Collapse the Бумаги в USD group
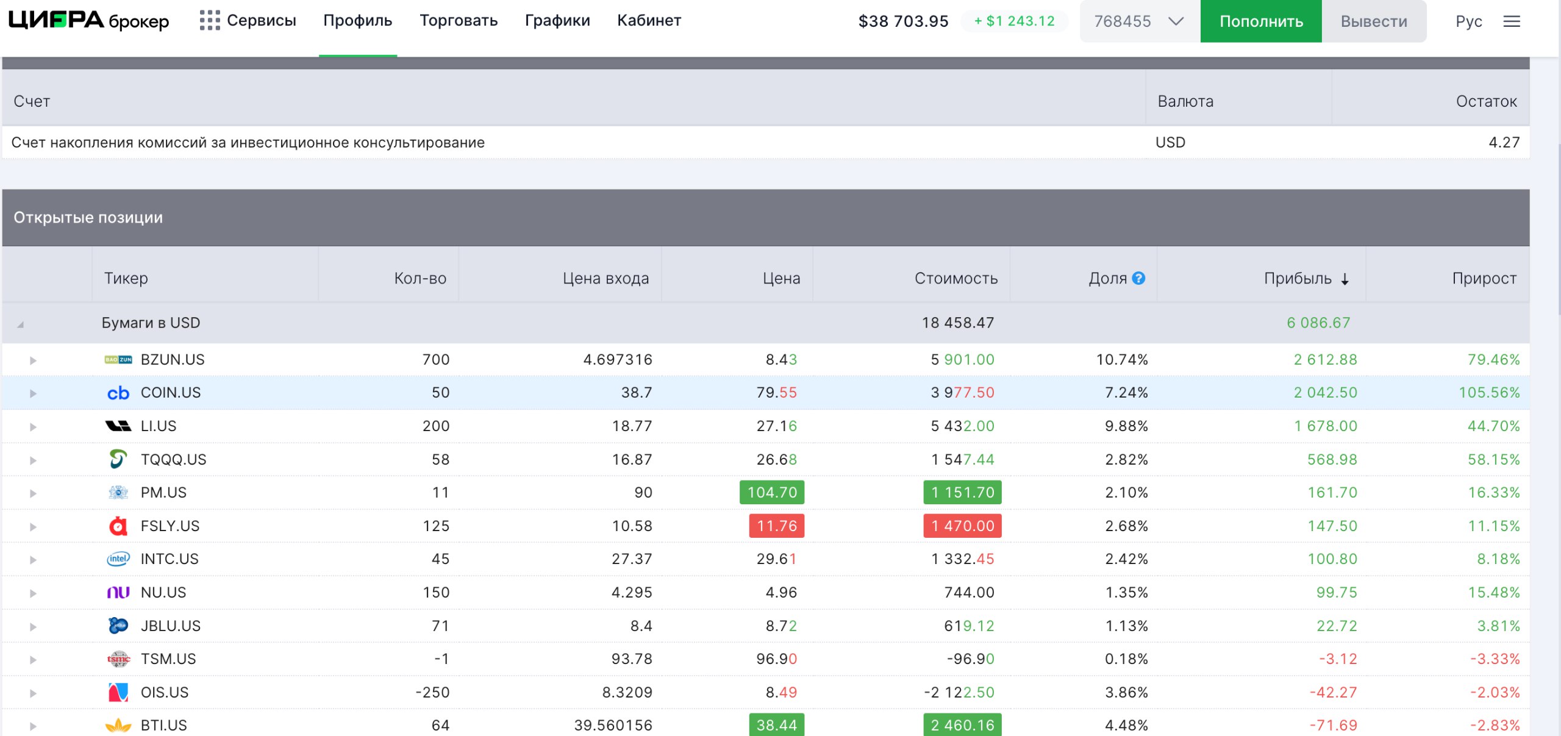The height and width of the screenshot is (736, 1561). [21, 324]
